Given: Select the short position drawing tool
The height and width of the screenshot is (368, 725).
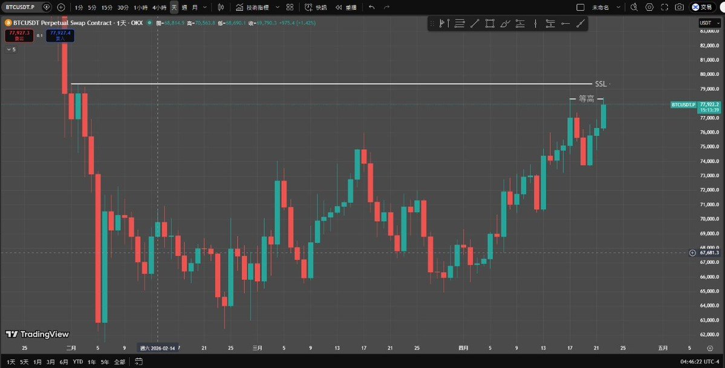Looking at the screenshot, I should [550, 24].
